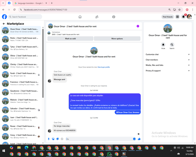Viewport: 196px width, 157px height.
Task: Click the Find friends button
Action: click(x=168, y=17)
